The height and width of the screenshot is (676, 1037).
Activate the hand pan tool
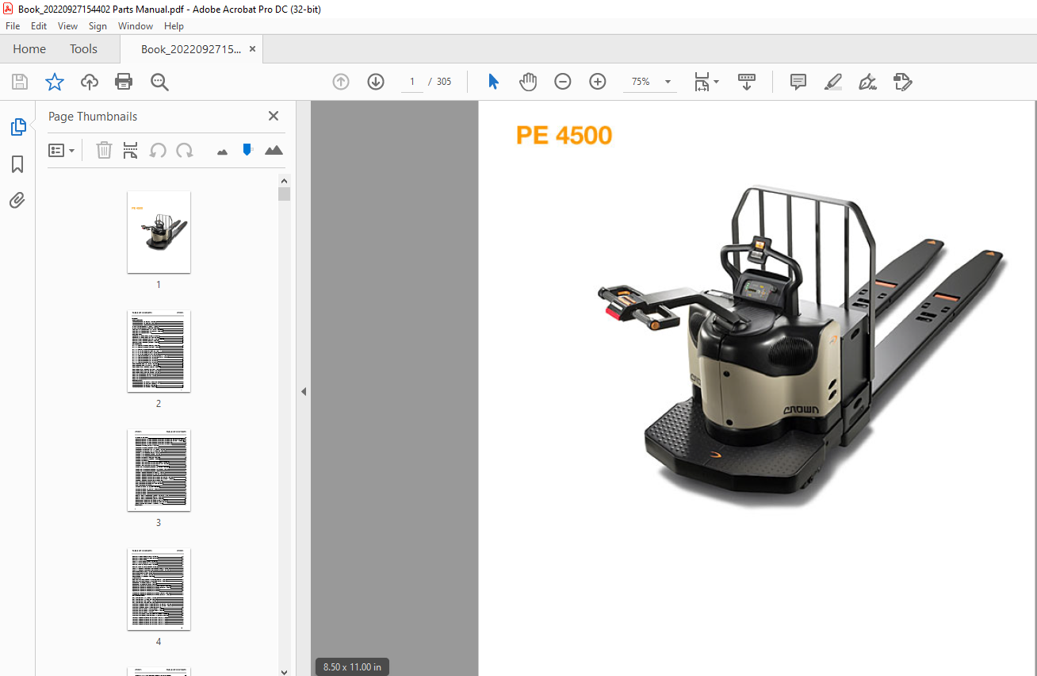pos(528,82)
